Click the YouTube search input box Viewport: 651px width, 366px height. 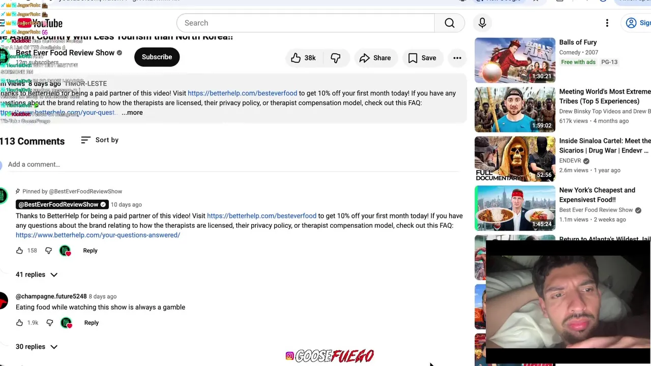pyautogui.click(x=305, y=23)
